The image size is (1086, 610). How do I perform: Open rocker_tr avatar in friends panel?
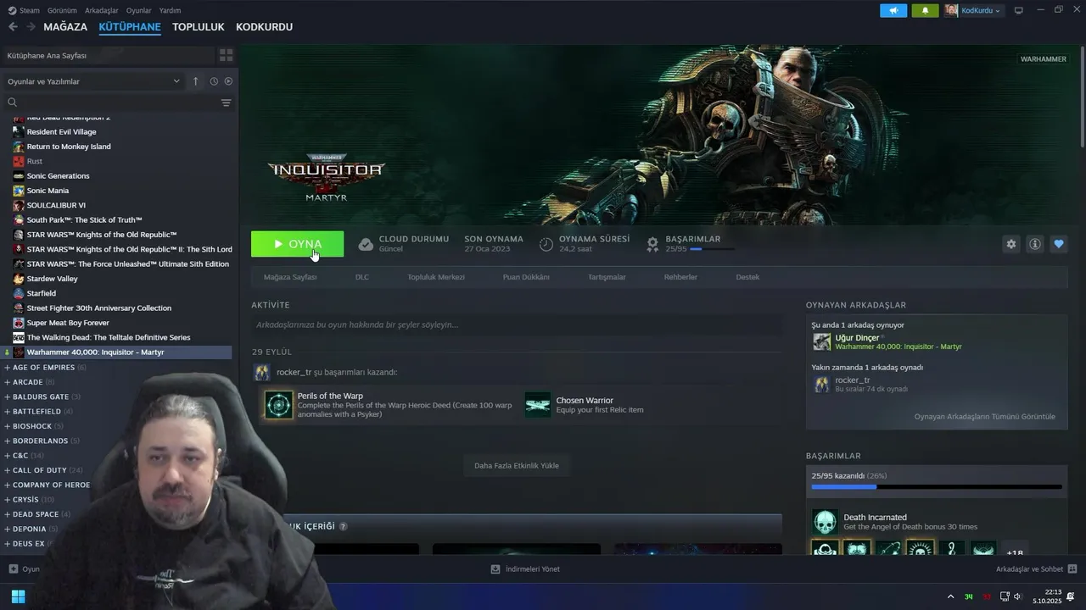coord(821,384)
